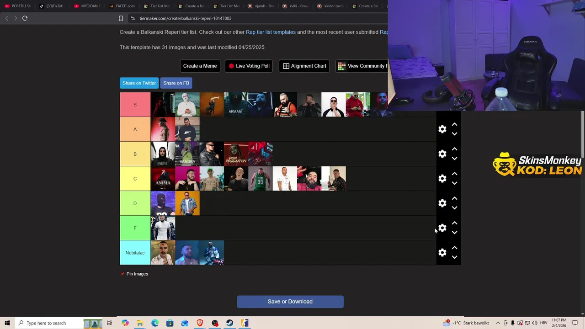Screen dimensions: 585x329
Task: Open the Alignment Chart view
Action: click(304, 66)
